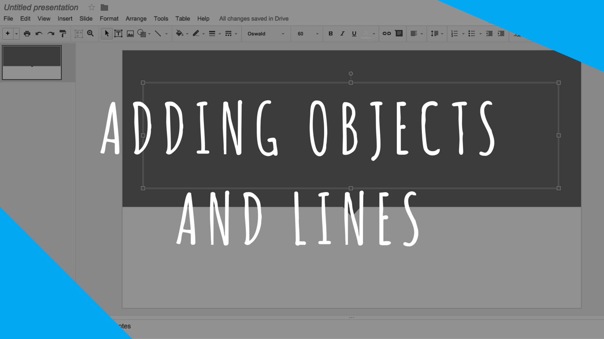604x339 pixels.
Task: Open the Arrange menu
Action: click(136, 18)
